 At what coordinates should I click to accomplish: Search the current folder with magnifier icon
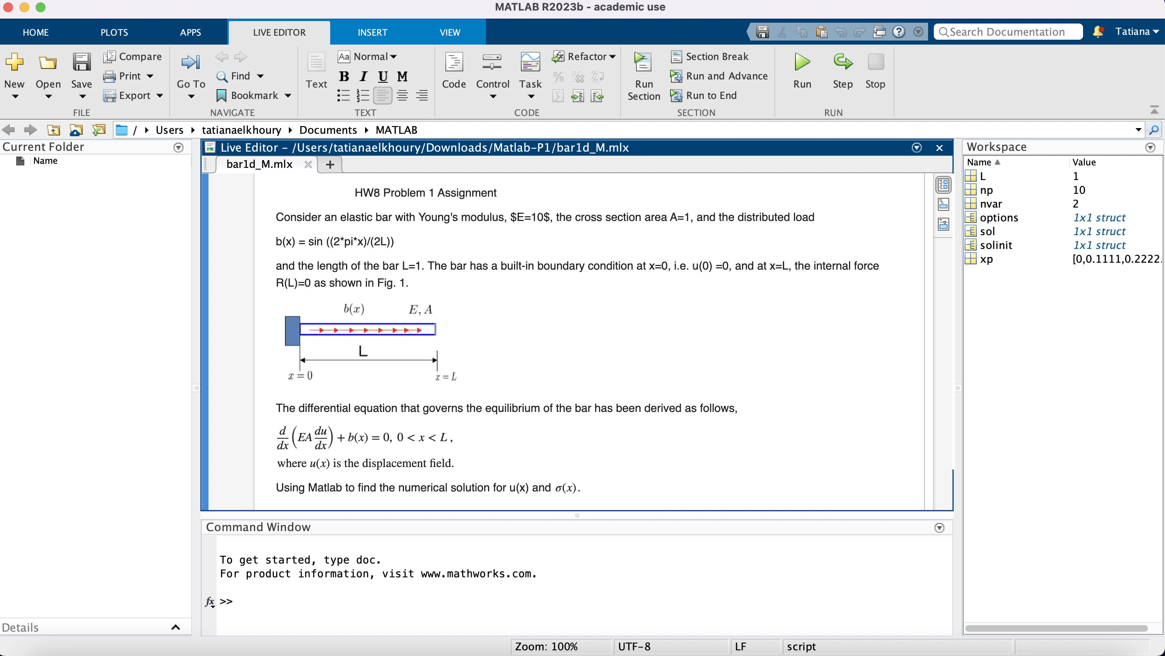tap(1154, 130)
